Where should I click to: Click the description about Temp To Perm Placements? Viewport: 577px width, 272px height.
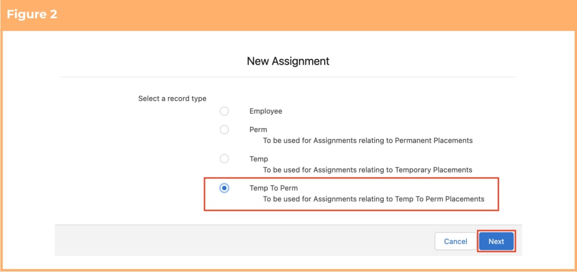click(x=373, y=199)
